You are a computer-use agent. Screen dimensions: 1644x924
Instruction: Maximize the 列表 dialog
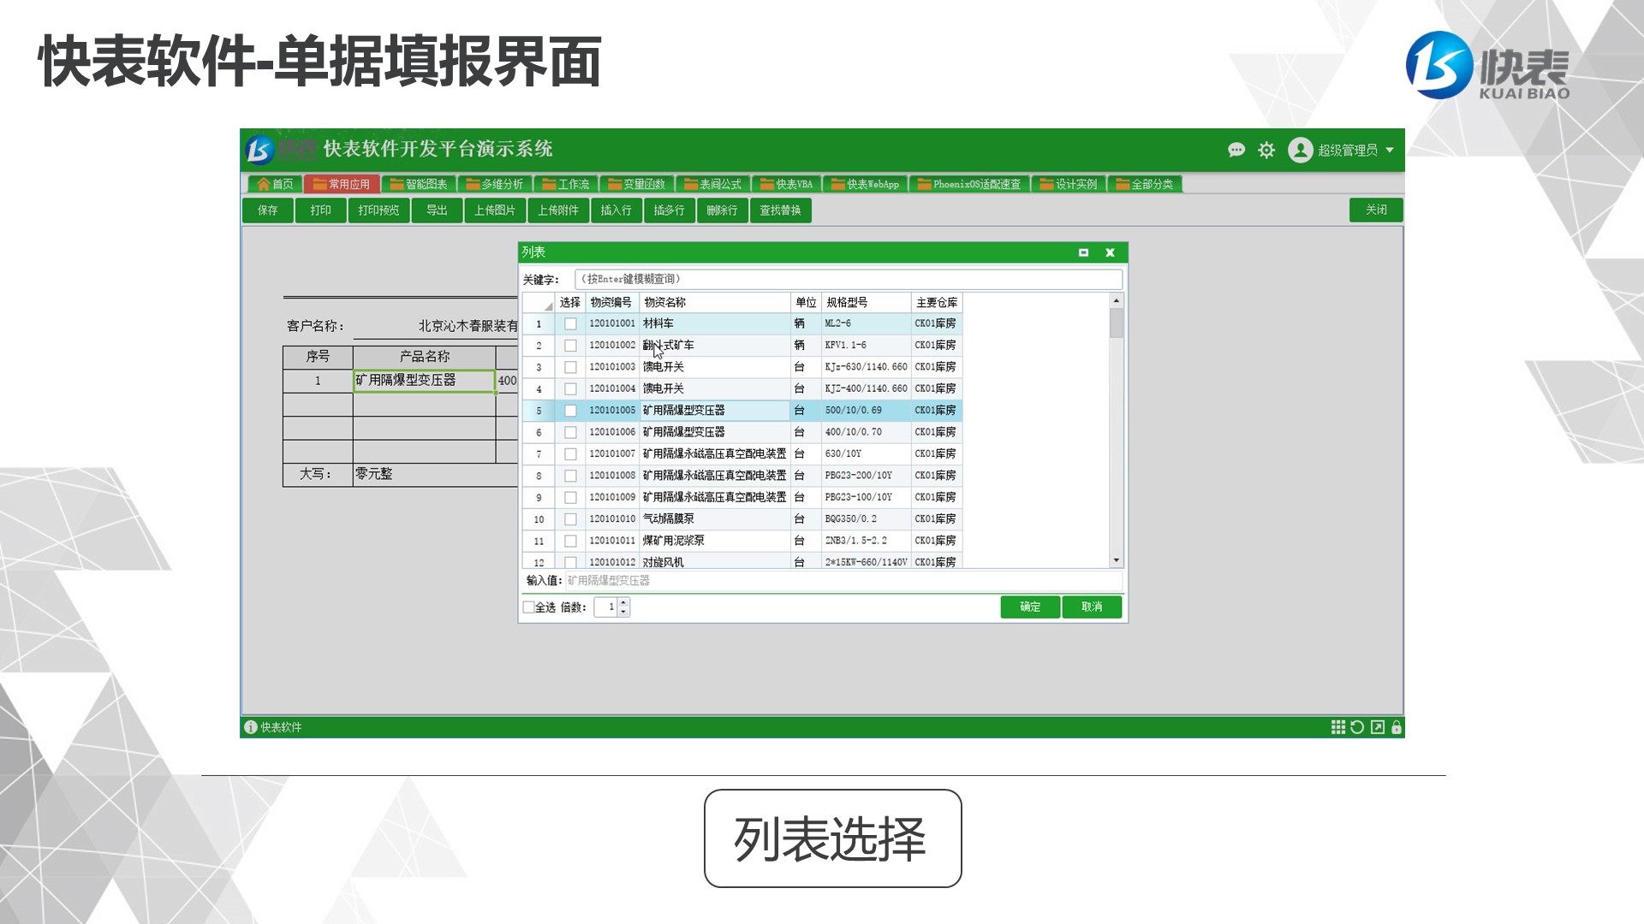[x=1083, y=252]
